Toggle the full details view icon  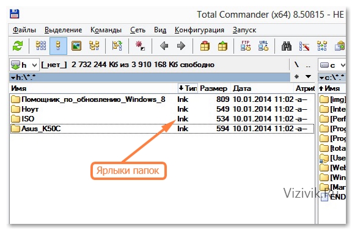pyautogui.click(x=59, y=46)
